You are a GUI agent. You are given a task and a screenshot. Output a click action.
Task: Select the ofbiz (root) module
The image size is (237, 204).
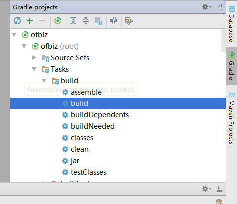[60, 46]
